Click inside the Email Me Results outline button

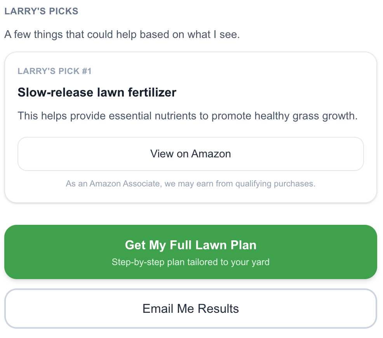190,309
